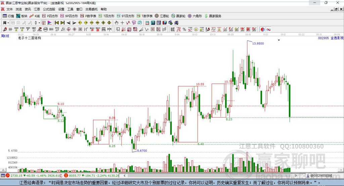This screenshot has width=344, height=186.
Task: Open the P四方形 tool
Action: click(50, 16)
